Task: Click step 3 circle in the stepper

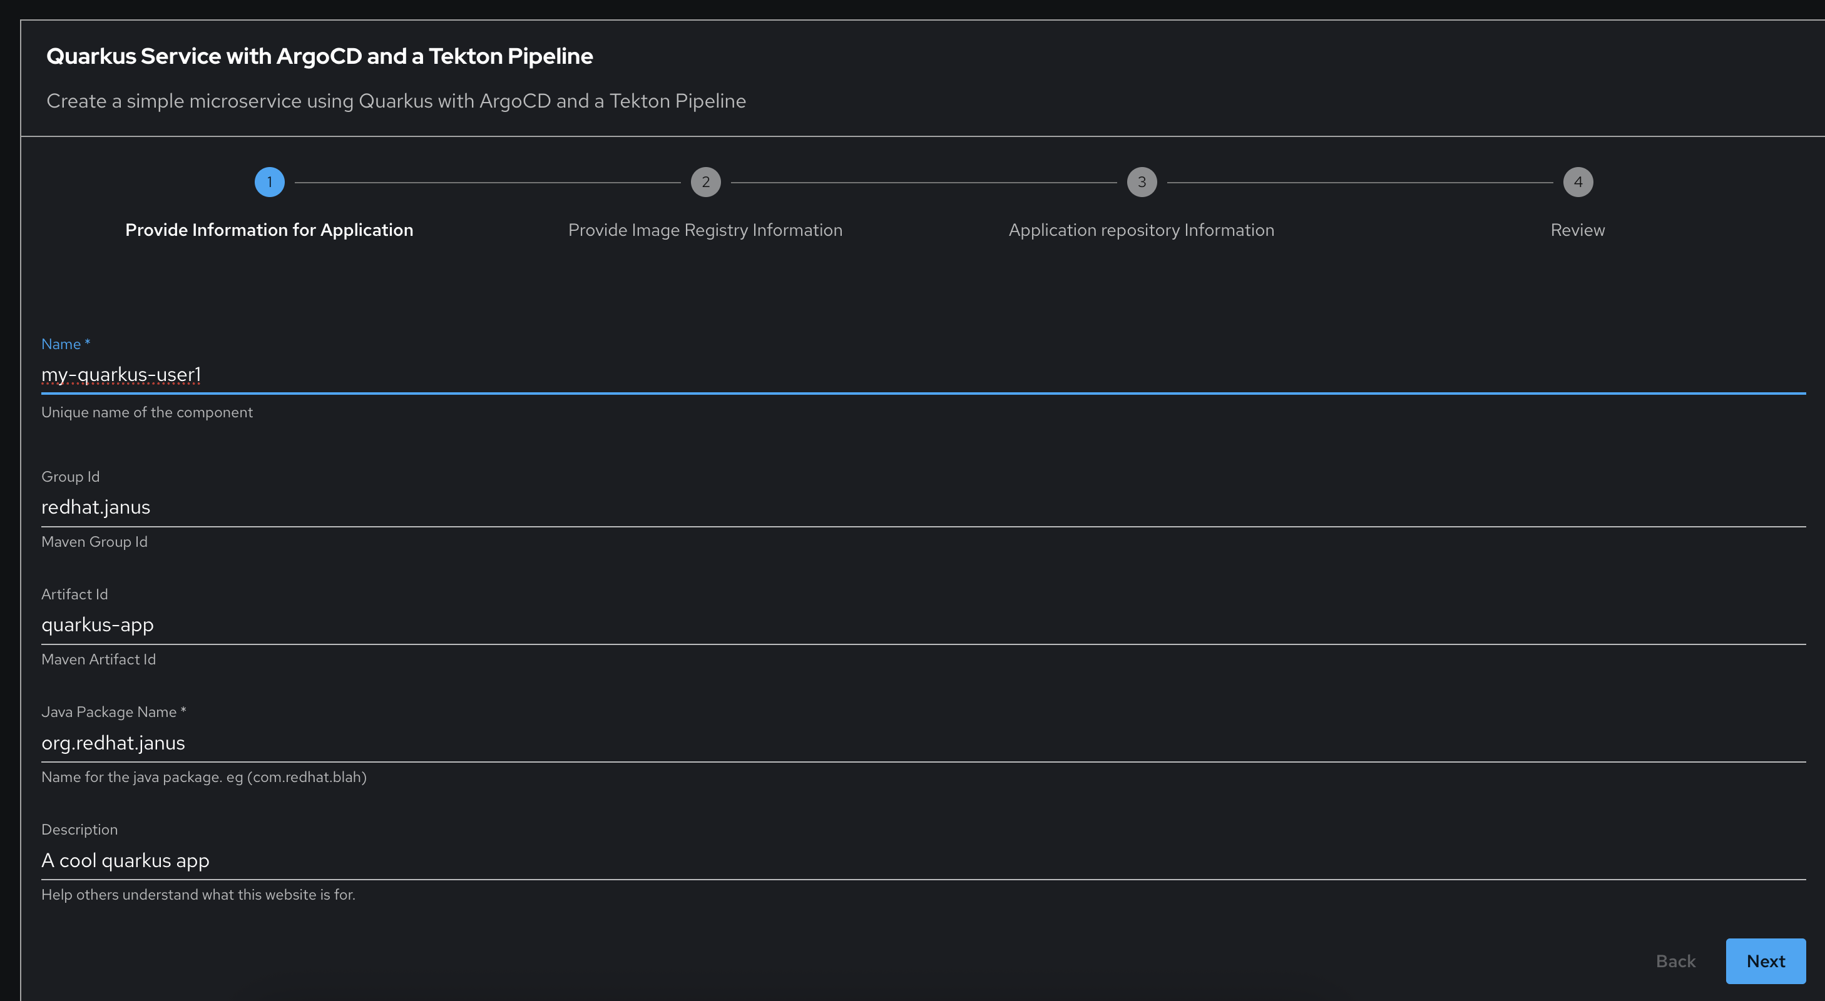Action: (x=1142, y=182)
